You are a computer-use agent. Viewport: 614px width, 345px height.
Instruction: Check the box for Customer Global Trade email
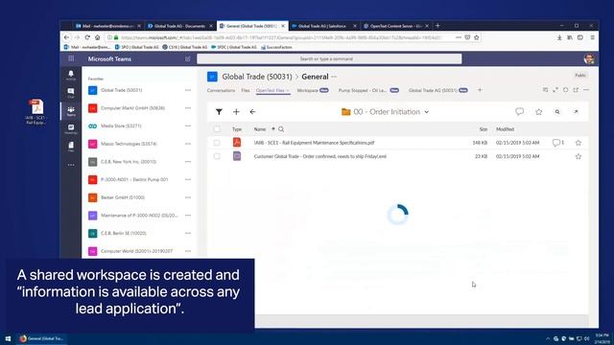pos(217,156)
